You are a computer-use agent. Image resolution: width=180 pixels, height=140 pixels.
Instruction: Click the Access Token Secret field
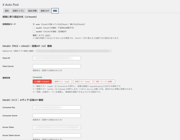click(x=57, y=135)
